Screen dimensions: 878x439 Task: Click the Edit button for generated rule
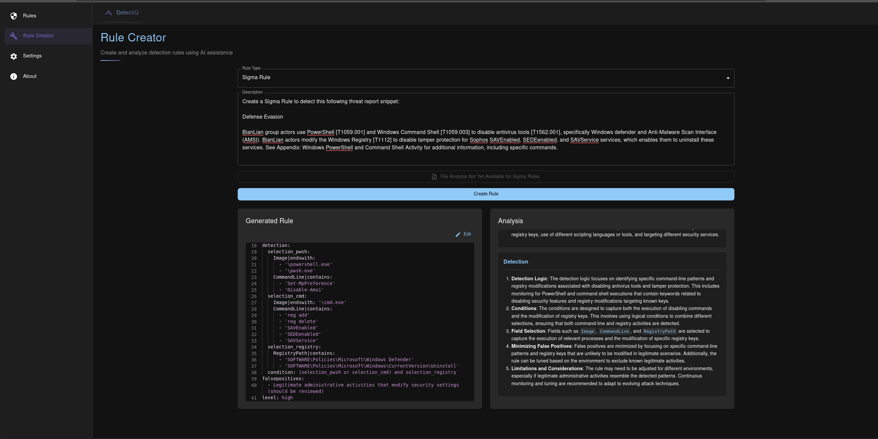click(467, 234)
